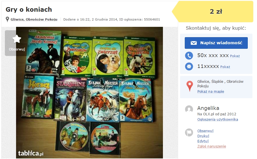Click the main games photo
This screenshot has height=159, width=257.
[x=89, y=92]
